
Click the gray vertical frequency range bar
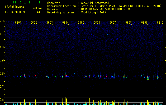(x=5, y=75)
